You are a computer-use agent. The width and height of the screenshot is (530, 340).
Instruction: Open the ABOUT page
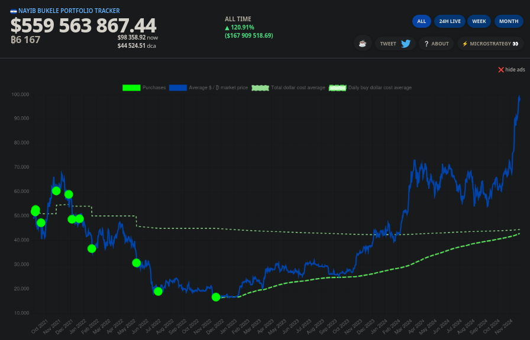[437, 44]
